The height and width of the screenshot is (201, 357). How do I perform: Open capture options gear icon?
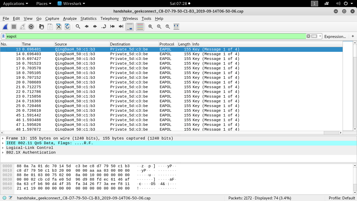pyautogui.click(x=31, y=27)
